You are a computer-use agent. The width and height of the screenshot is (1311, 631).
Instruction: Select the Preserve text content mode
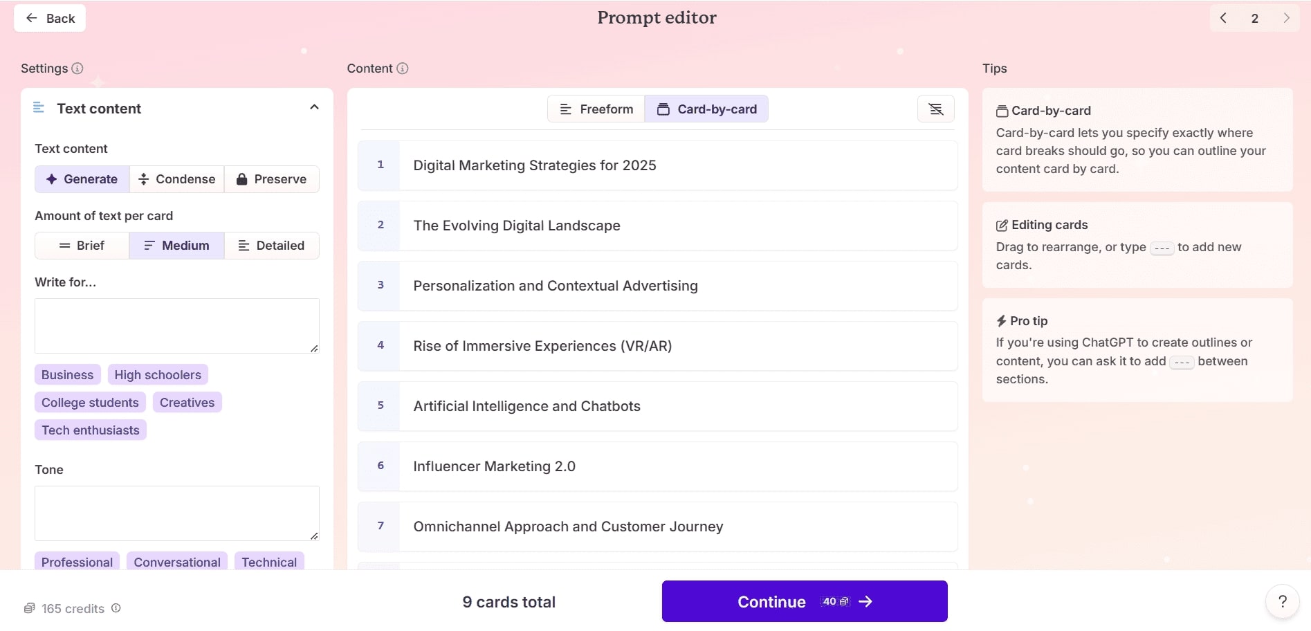(x=271, y=179)
